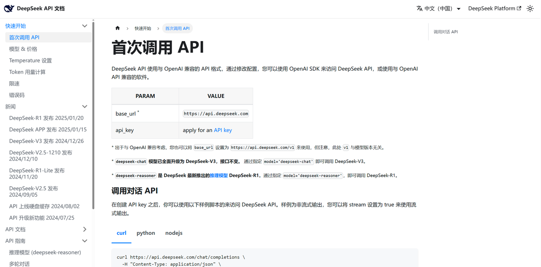Click the 调用对话 API section heading
Image resolution: width=541 pixels, height=267 pixels.
pos(135,191)
